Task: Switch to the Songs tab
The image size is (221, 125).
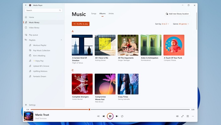Action: 94,14
